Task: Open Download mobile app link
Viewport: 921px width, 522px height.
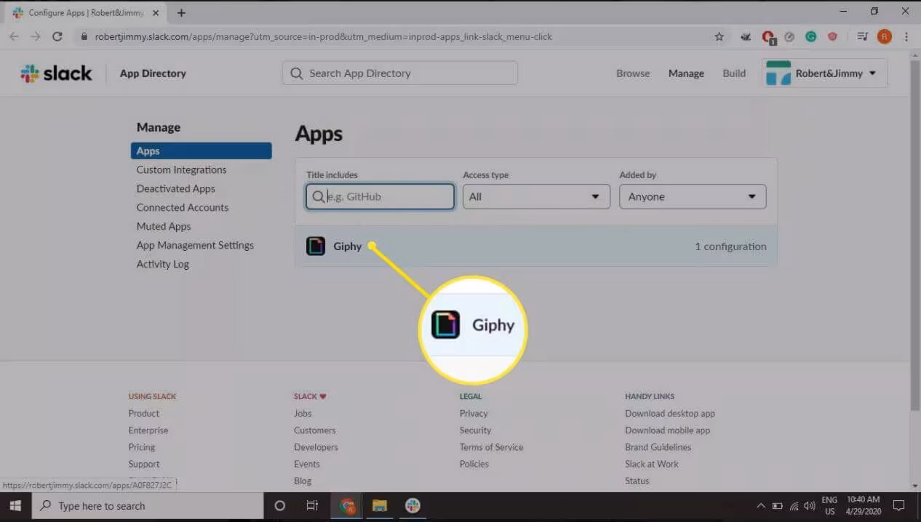Action: pyautogui.click(x=667, y=430)
